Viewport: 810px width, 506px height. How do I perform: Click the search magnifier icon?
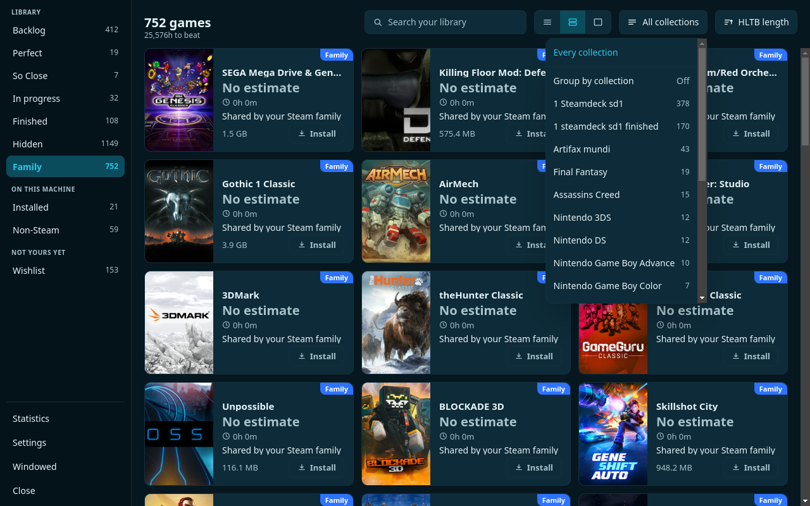click(x=378, y=22)
